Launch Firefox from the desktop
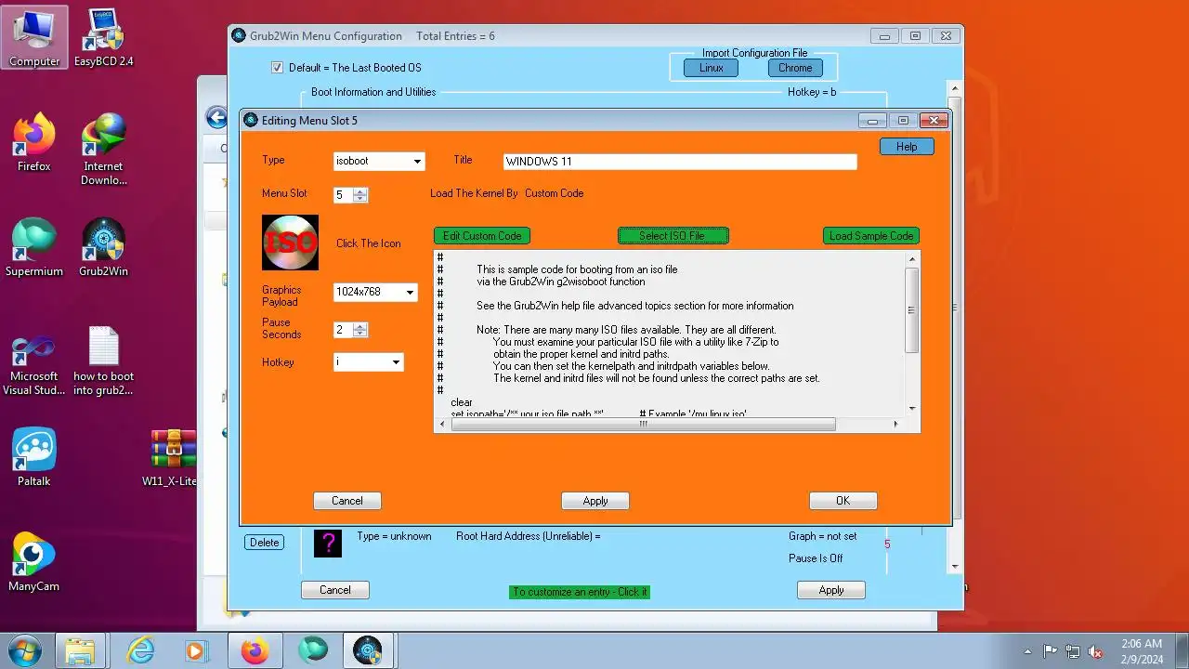 pyautogui.click(x=34, y=142)
